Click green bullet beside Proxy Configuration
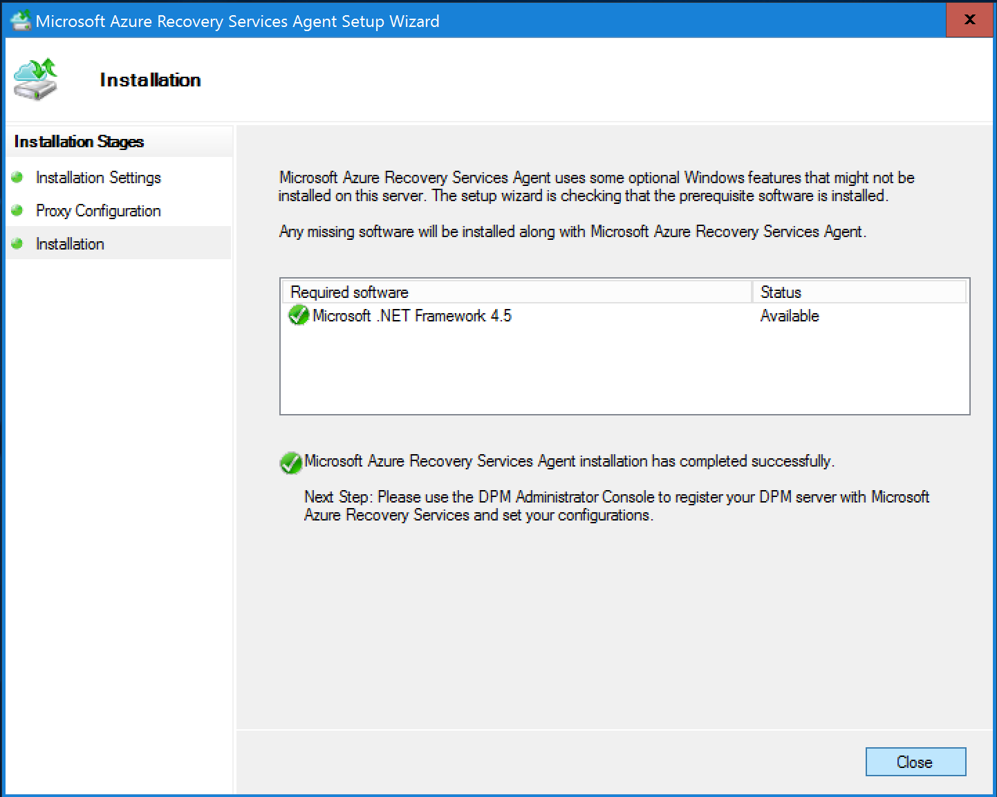Viewport: 997px width, 797px height. [17, 210]
